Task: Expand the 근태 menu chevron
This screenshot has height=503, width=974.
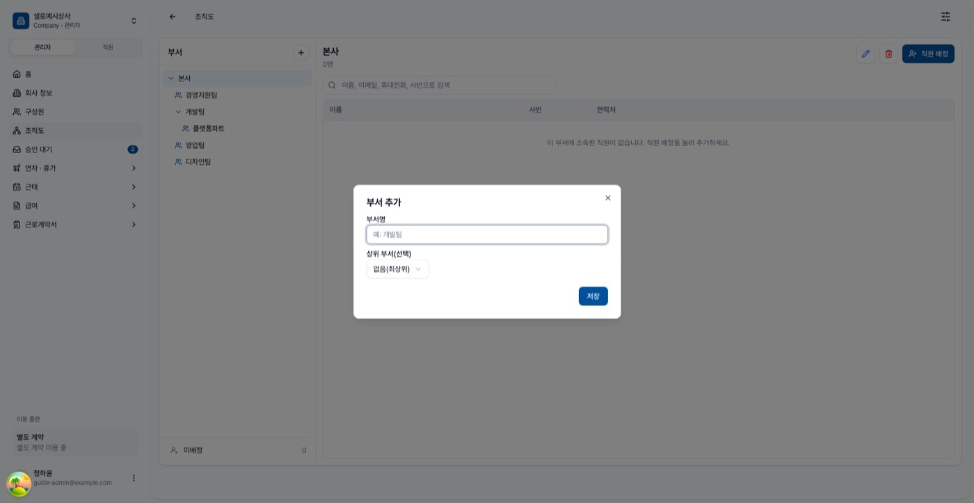Action: [x=134, y=187]
